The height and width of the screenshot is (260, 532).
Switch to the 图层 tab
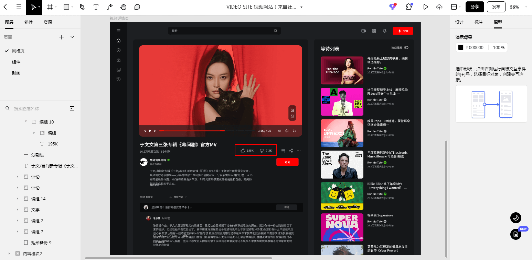pyautogui.click(x=9, y=22)
